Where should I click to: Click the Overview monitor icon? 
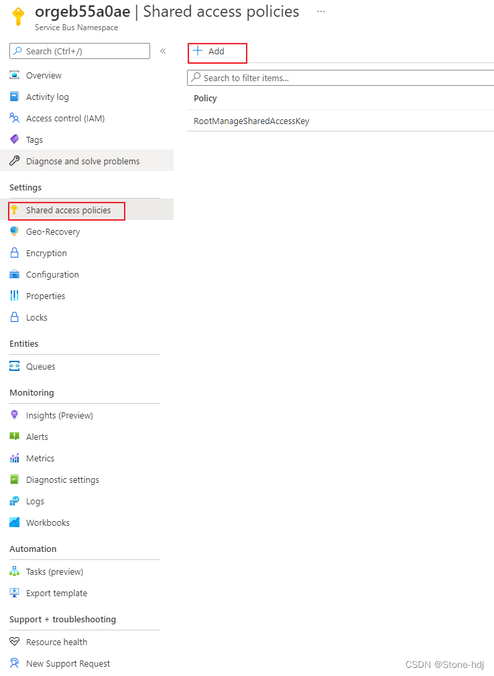(x=14, y=75)
